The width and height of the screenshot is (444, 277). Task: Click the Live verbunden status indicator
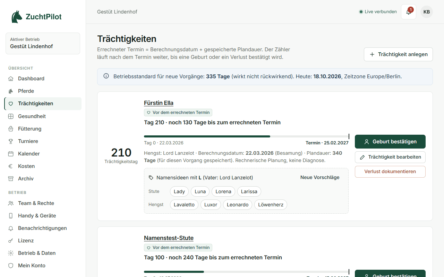(x=378, y=12)
